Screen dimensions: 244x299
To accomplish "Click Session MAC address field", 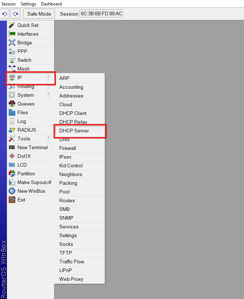I will pos(101,14).
